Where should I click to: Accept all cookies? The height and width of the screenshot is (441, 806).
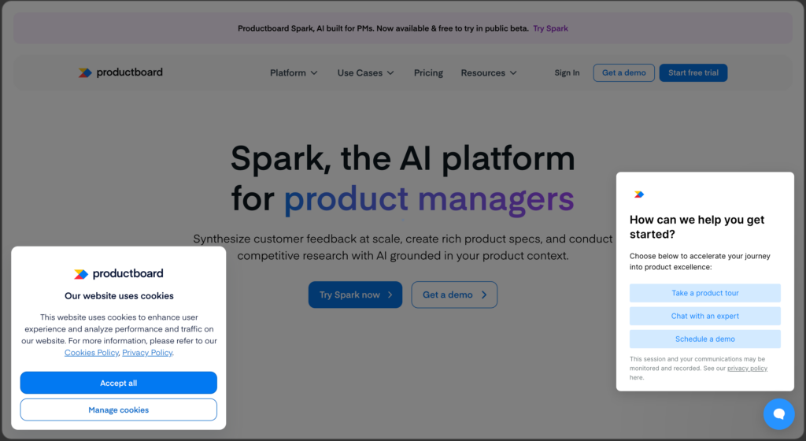[118, 383]
